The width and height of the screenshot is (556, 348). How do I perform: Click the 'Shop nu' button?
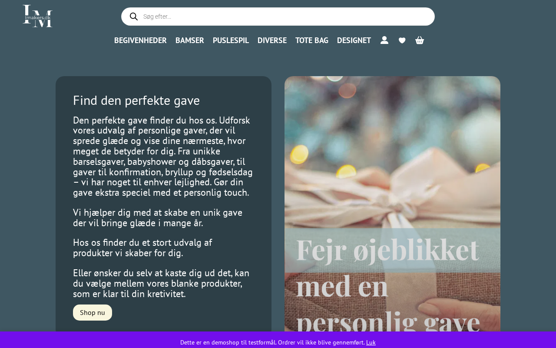(93, 312)
